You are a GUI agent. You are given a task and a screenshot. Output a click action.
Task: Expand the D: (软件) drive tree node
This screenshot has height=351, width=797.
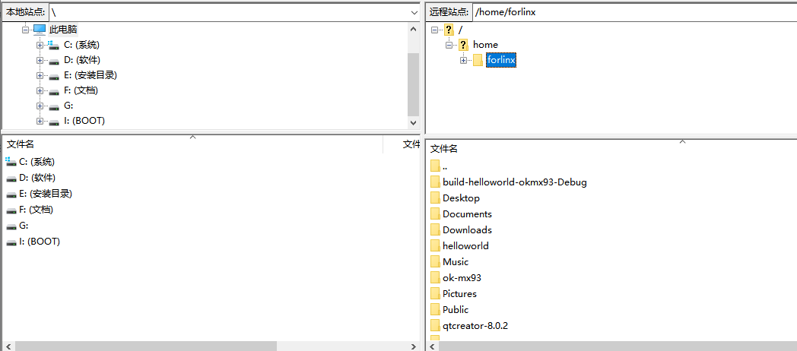pos(40,60)
